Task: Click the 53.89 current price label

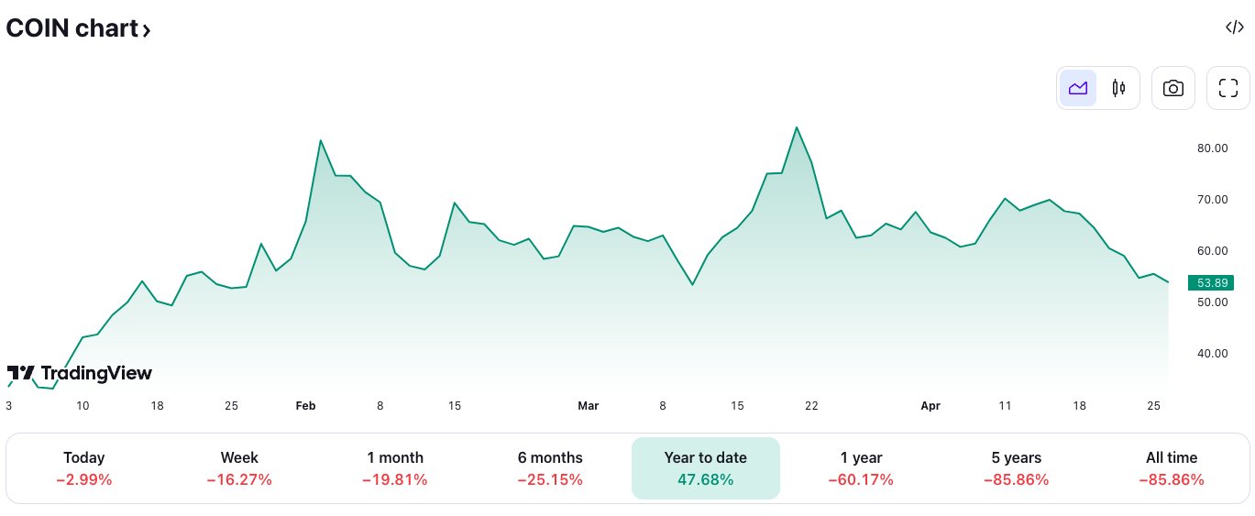Action: 1211,283
